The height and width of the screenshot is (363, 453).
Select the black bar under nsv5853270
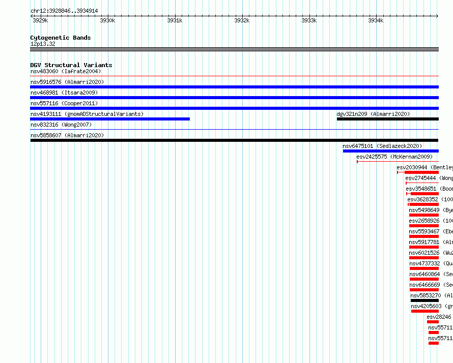point(424,300)
